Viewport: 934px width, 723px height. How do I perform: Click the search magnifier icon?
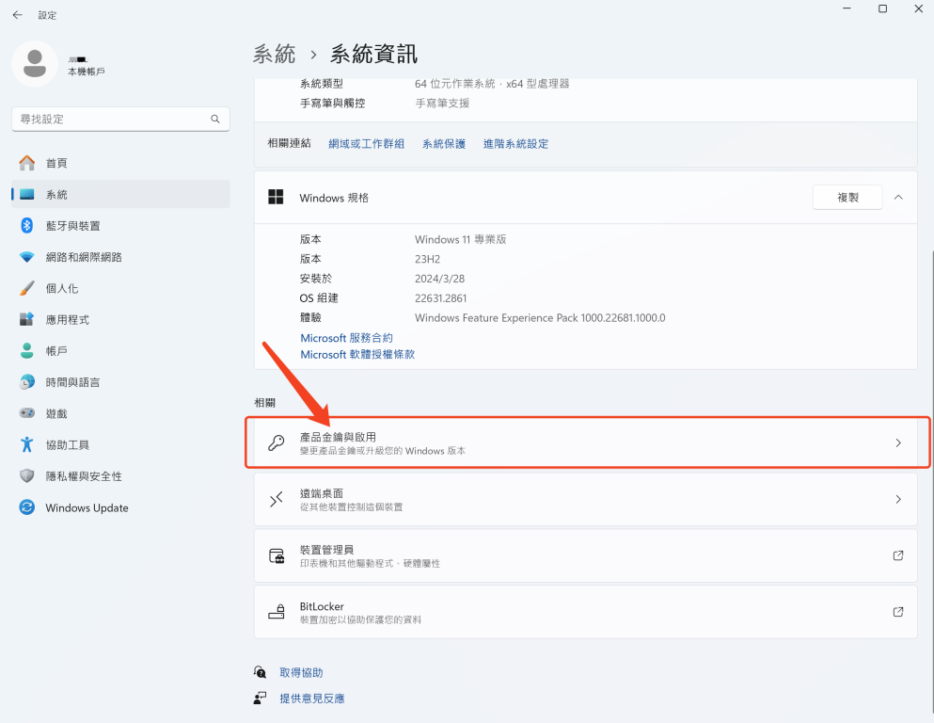215,120
